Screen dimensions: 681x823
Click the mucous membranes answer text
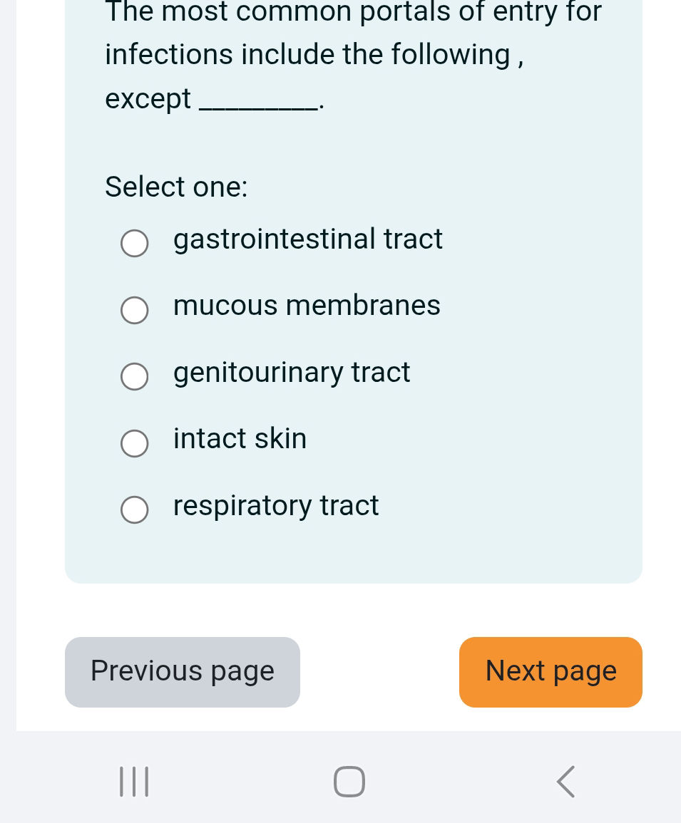[307, 306]
